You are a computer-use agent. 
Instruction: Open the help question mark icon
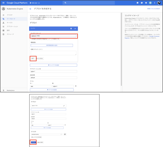pyautogui.click(x=146, y=3)
